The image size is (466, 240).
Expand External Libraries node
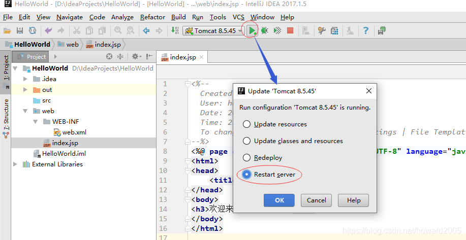(15, 164)
